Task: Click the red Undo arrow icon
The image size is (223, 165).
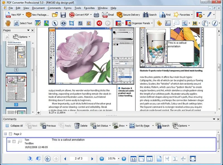Action: [x=99, y=23]
